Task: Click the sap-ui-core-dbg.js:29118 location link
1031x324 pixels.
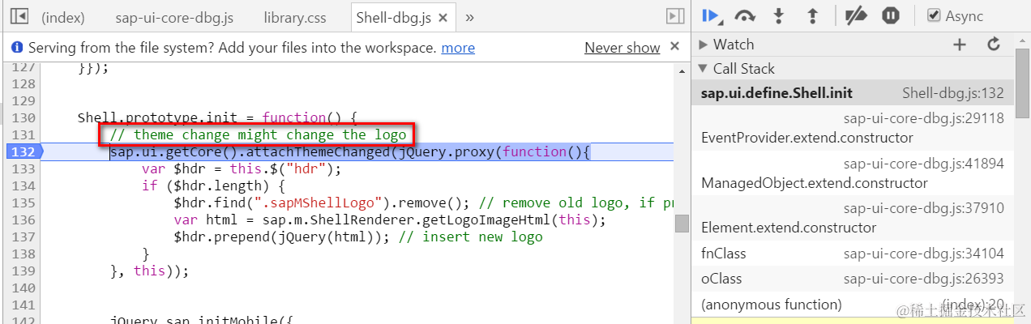Action: (923, 118)
